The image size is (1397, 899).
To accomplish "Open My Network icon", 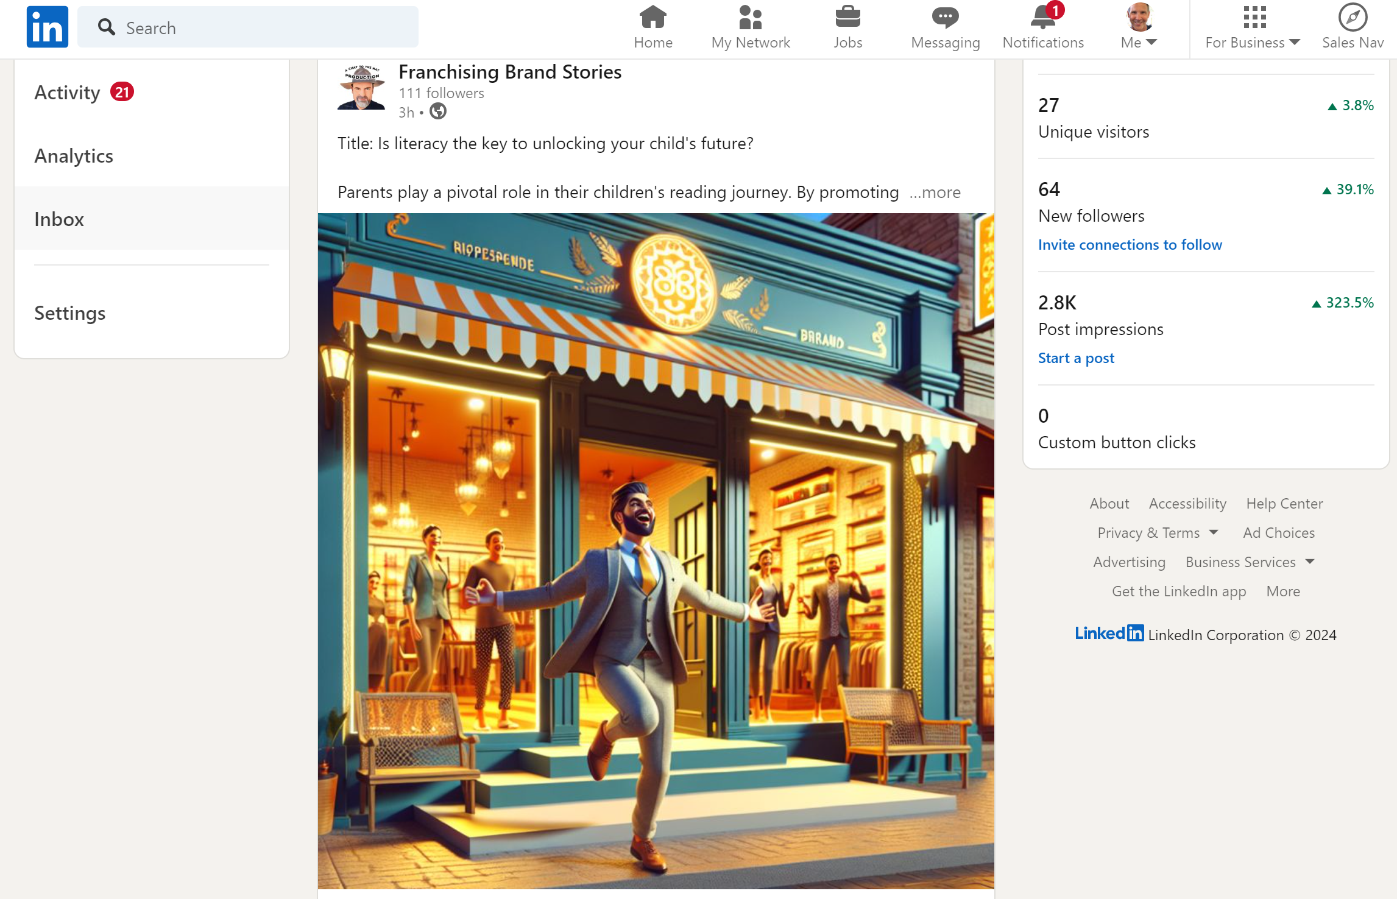I will coord(750,18).
